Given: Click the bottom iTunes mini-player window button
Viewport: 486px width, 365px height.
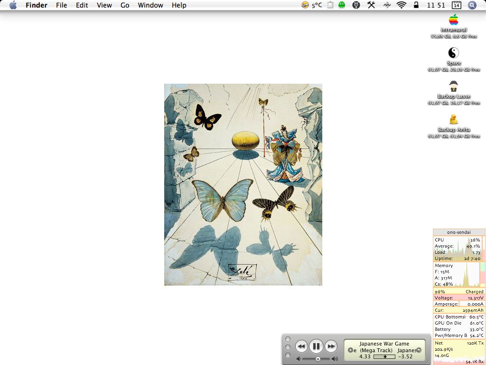Looking at the screenshot, I should pyautogui.click(x=288, y=355).
